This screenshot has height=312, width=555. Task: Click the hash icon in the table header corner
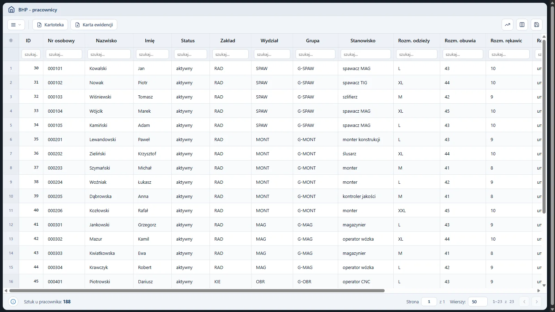[11, 41]
